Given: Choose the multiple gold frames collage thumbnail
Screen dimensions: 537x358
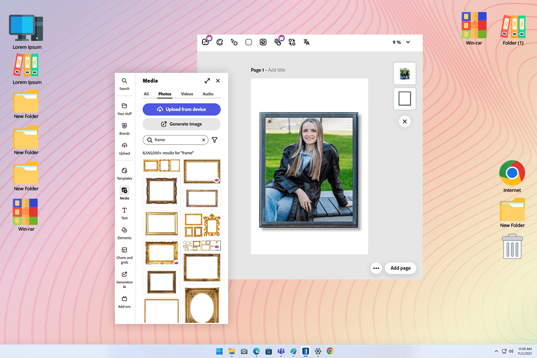Looking at the screenshot, I should click(202, 225).
